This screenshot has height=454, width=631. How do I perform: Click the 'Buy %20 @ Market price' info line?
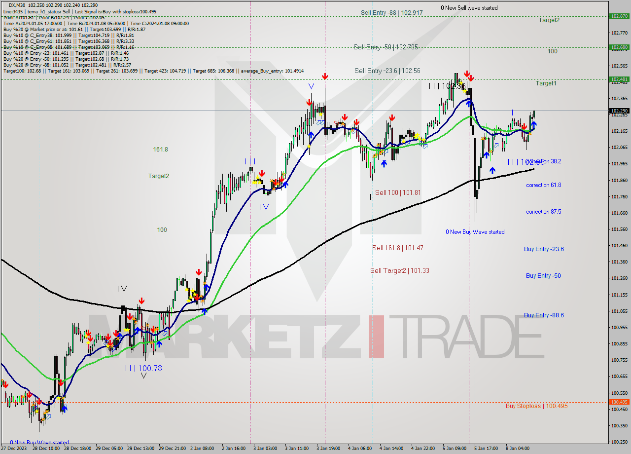coord(74,29)
